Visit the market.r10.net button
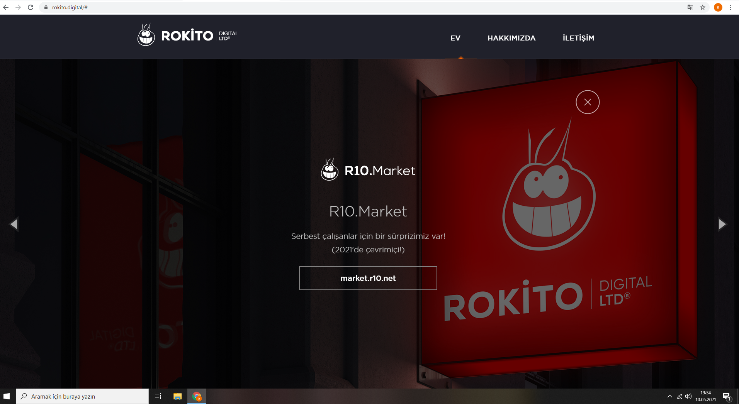 click(x=368, y=278)
